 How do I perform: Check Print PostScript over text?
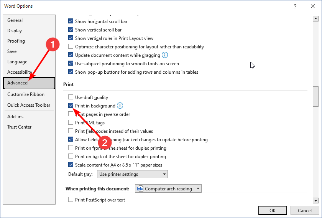coord(71,200)
